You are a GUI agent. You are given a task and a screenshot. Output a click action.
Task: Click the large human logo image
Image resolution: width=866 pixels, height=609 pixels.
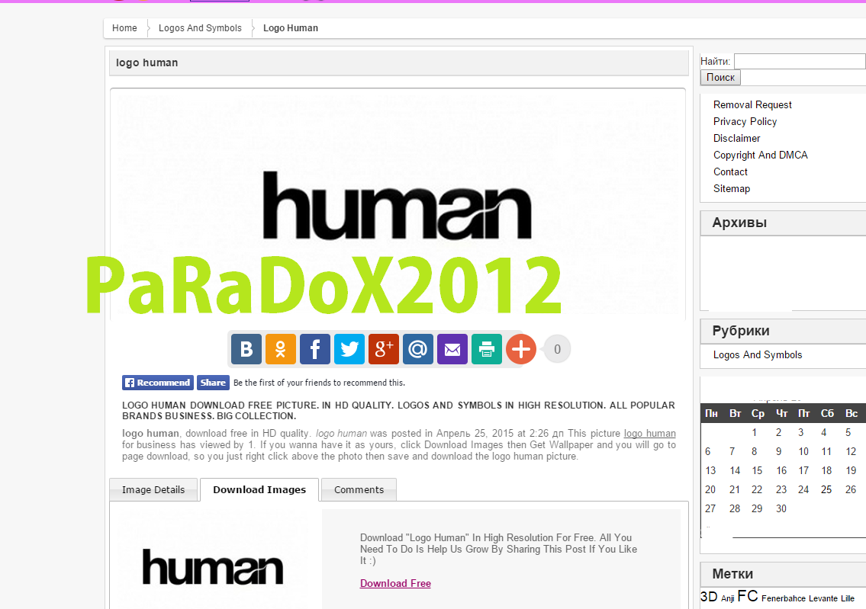398,205
